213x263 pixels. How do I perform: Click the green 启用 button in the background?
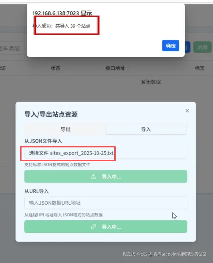click(202, 47)
